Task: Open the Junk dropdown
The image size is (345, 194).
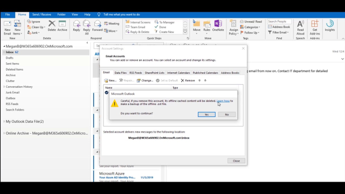Action: [x=33, y=32]
